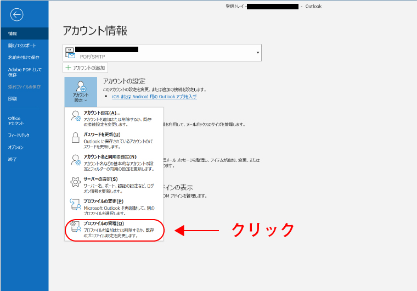This screenshot has height=291, width=417.
Task: Click the mail account icon in account selector
Action: (70, 53)
